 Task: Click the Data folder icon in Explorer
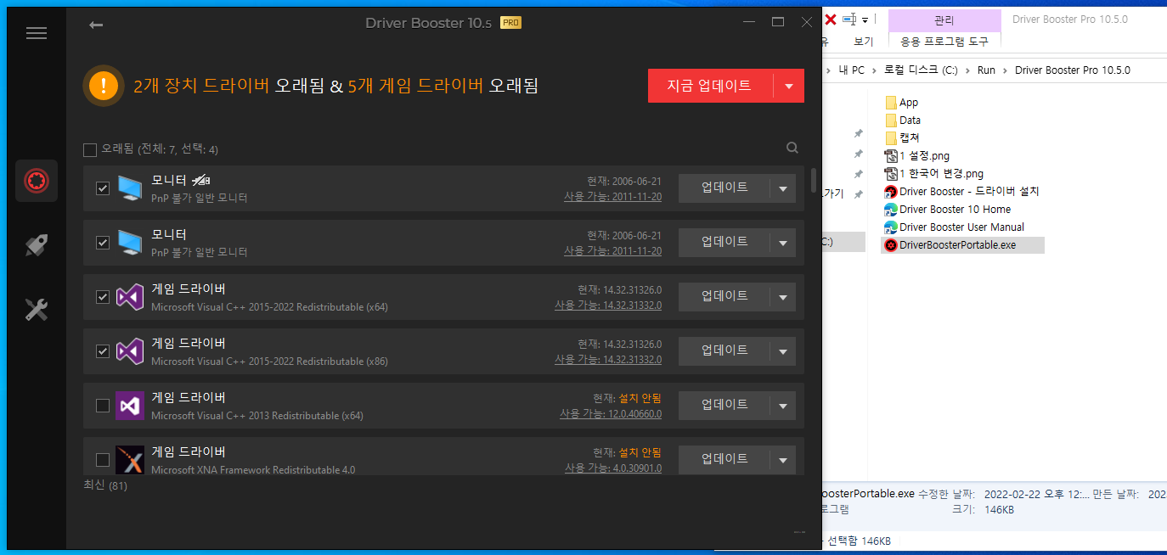(891, 121)
